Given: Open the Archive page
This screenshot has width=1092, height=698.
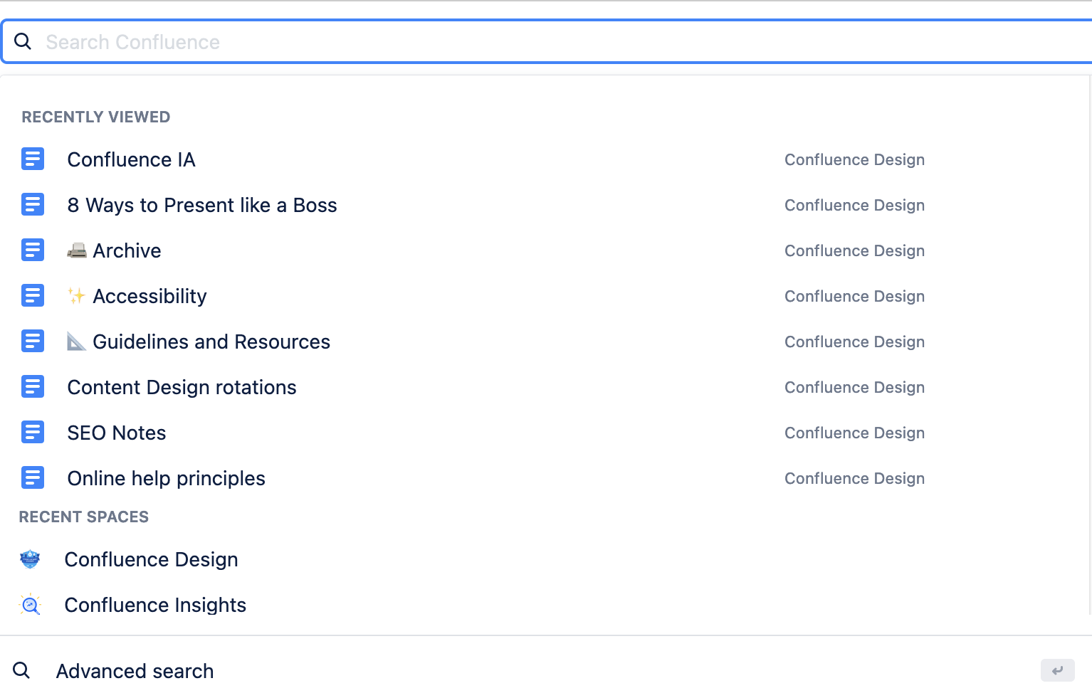Looking at the screenshot, I should tap(127, 250).
